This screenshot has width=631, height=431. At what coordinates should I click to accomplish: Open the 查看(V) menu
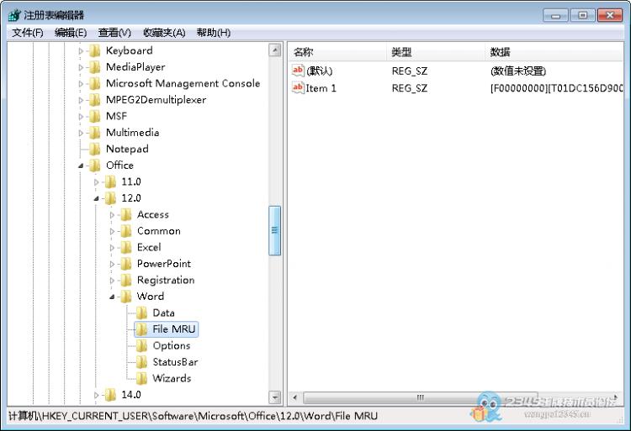pos(114,33)
